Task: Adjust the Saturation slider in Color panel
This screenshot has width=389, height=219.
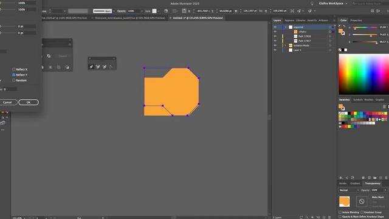Action: click(365, 35)
